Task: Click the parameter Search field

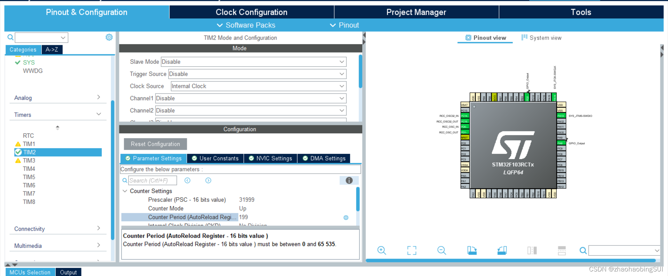Action: pos(152,180)
